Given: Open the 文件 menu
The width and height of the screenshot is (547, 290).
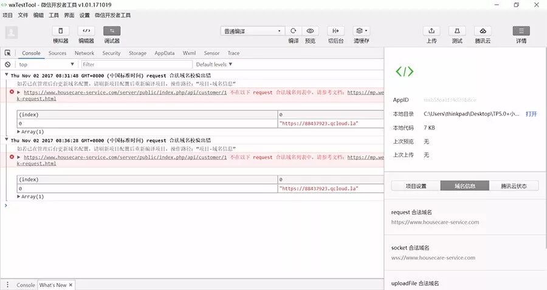Looking at the screenshot, I should click(22, 15).
